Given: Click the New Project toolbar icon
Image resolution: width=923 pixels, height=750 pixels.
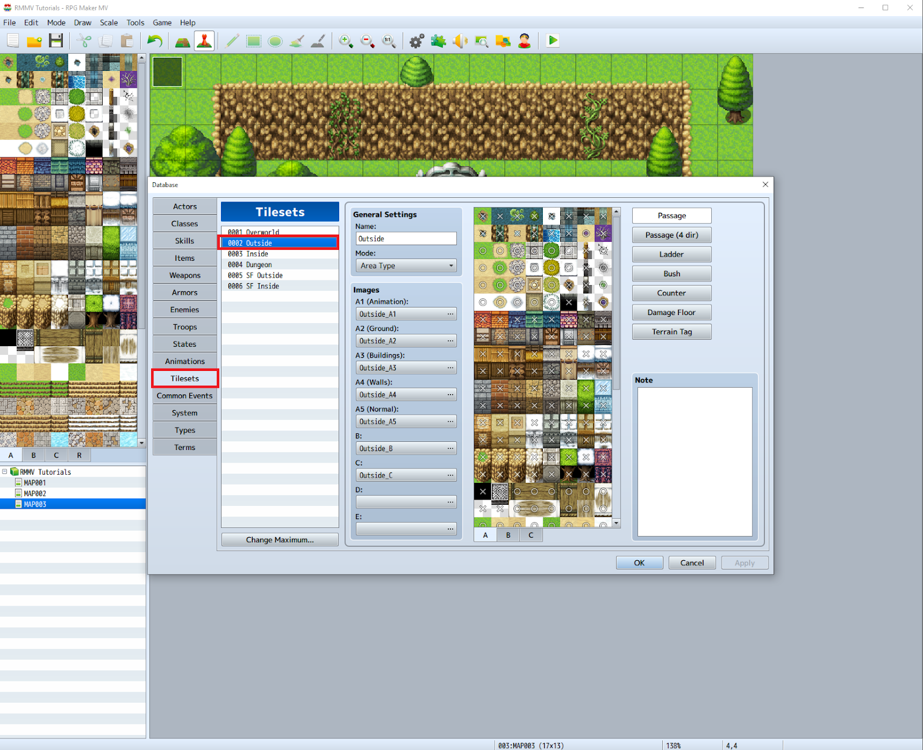Looking at the screenshot, I should [x=13, y=40].
